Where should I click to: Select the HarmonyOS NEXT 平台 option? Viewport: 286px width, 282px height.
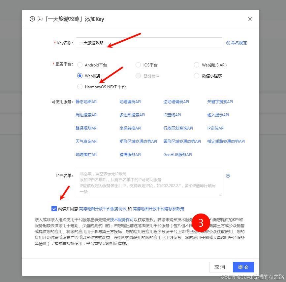pos(79,87)
